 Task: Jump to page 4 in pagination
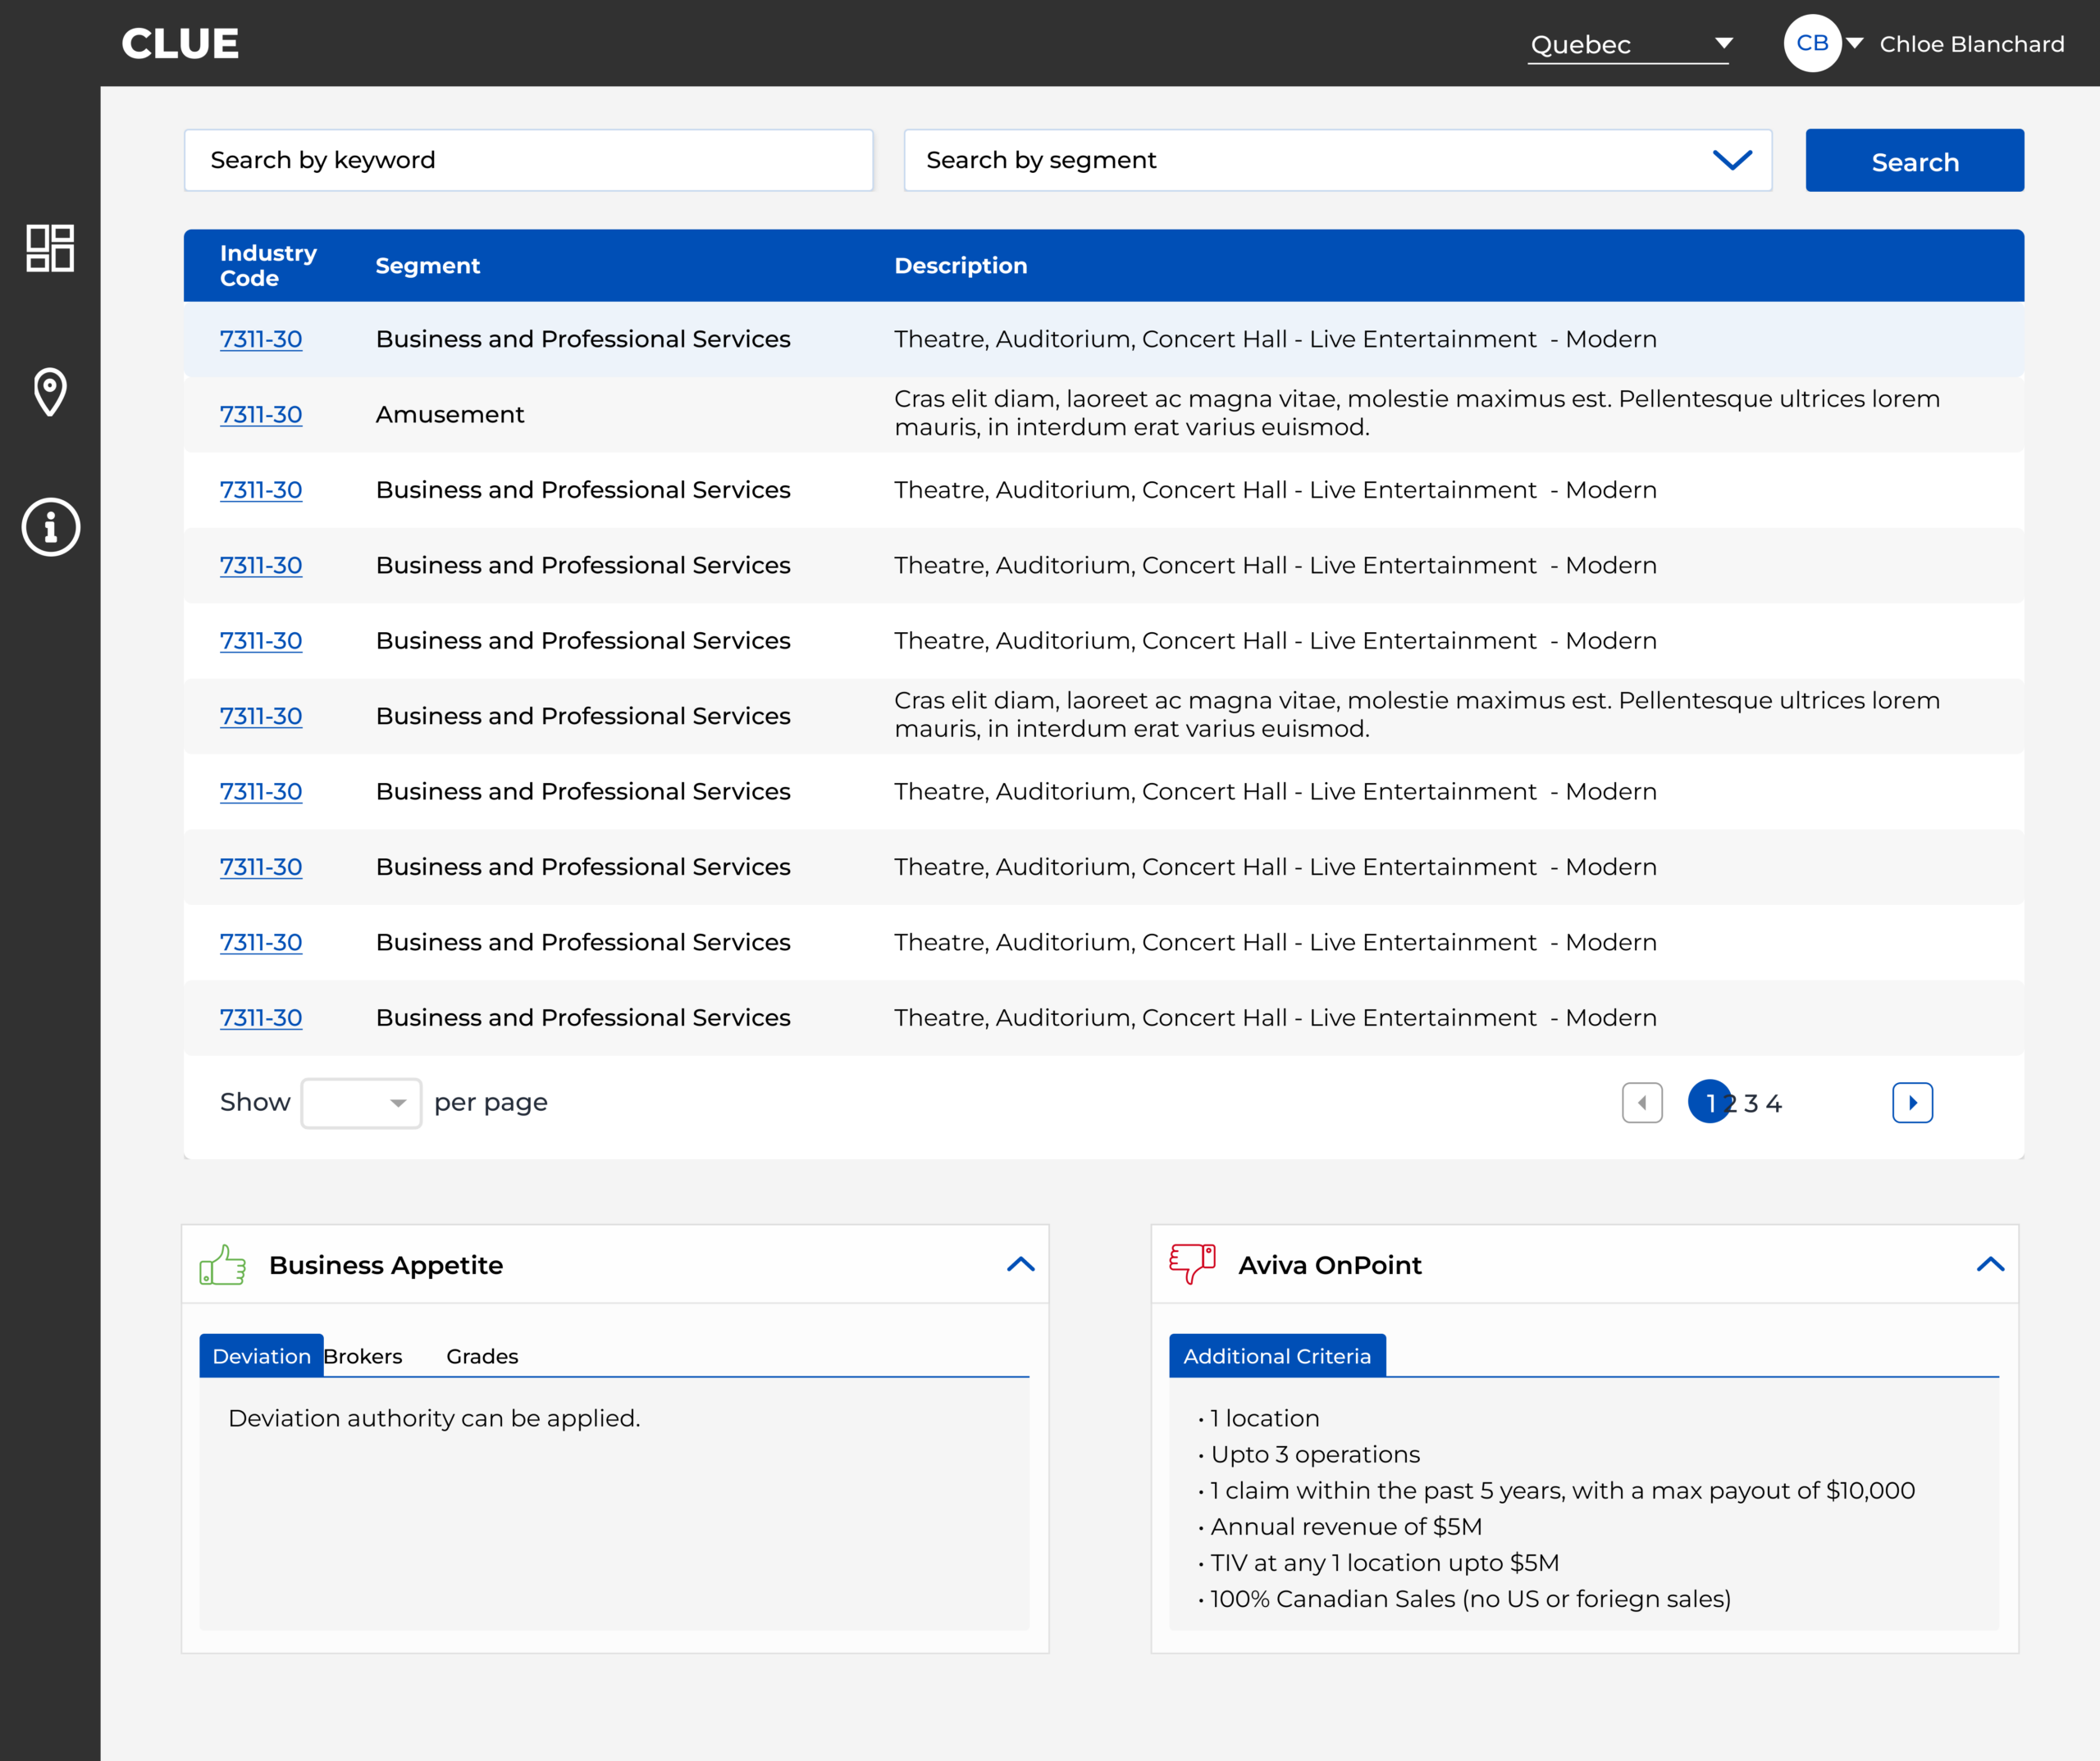(1773, 1103)
